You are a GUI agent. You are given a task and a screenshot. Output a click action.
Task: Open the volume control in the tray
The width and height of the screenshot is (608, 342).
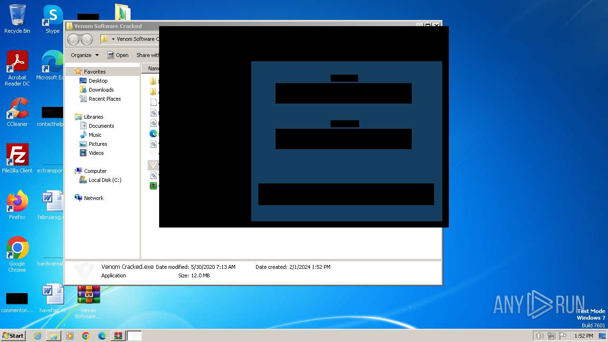[x=540, y=336]
